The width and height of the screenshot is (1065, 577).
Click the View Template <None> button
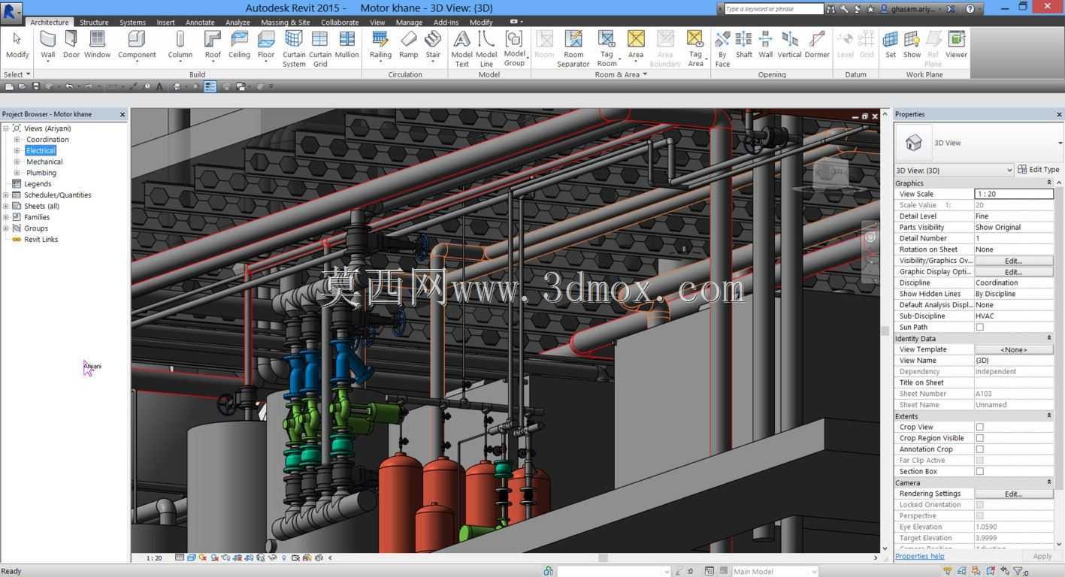(x=1013, y=349)
